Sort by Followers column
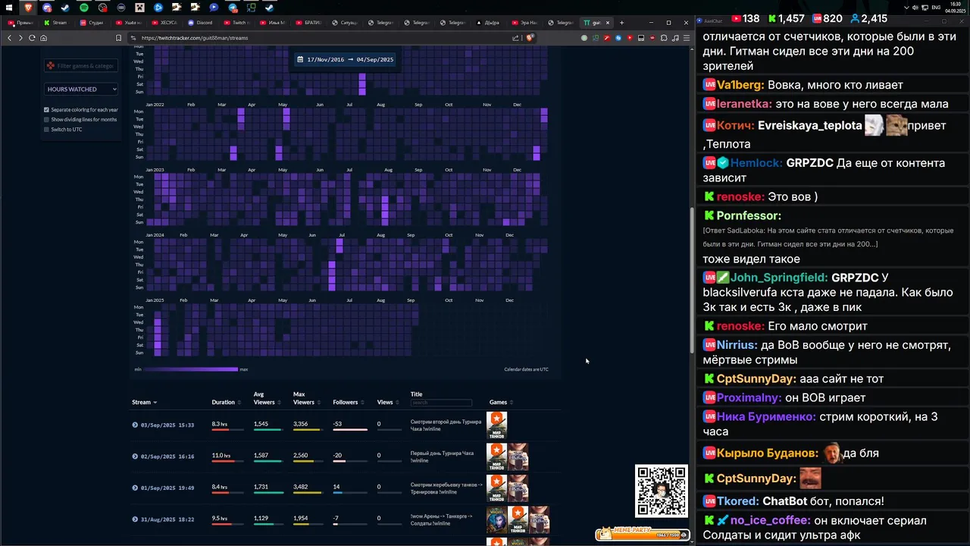 point(348,402)
